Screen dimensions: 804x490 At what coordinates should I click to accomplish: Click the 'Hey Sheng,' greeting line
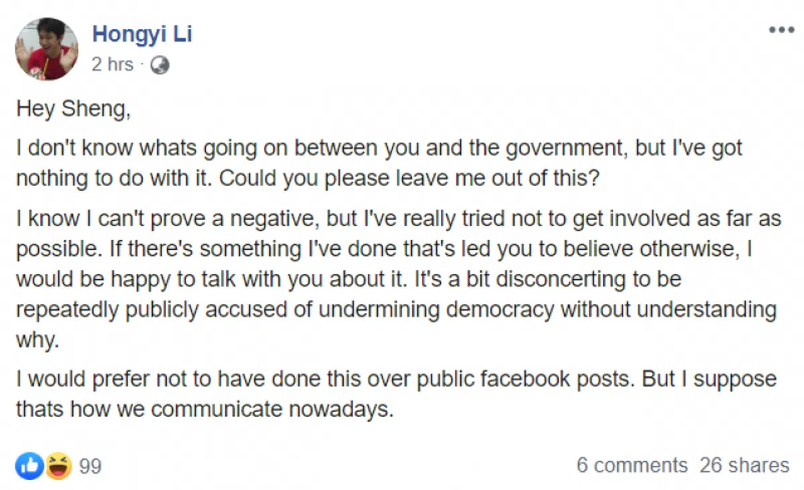pyautogui.click(x=73, y=110)
